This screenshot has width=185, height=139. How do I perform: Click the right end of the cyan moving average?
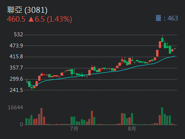coord(175,56)
